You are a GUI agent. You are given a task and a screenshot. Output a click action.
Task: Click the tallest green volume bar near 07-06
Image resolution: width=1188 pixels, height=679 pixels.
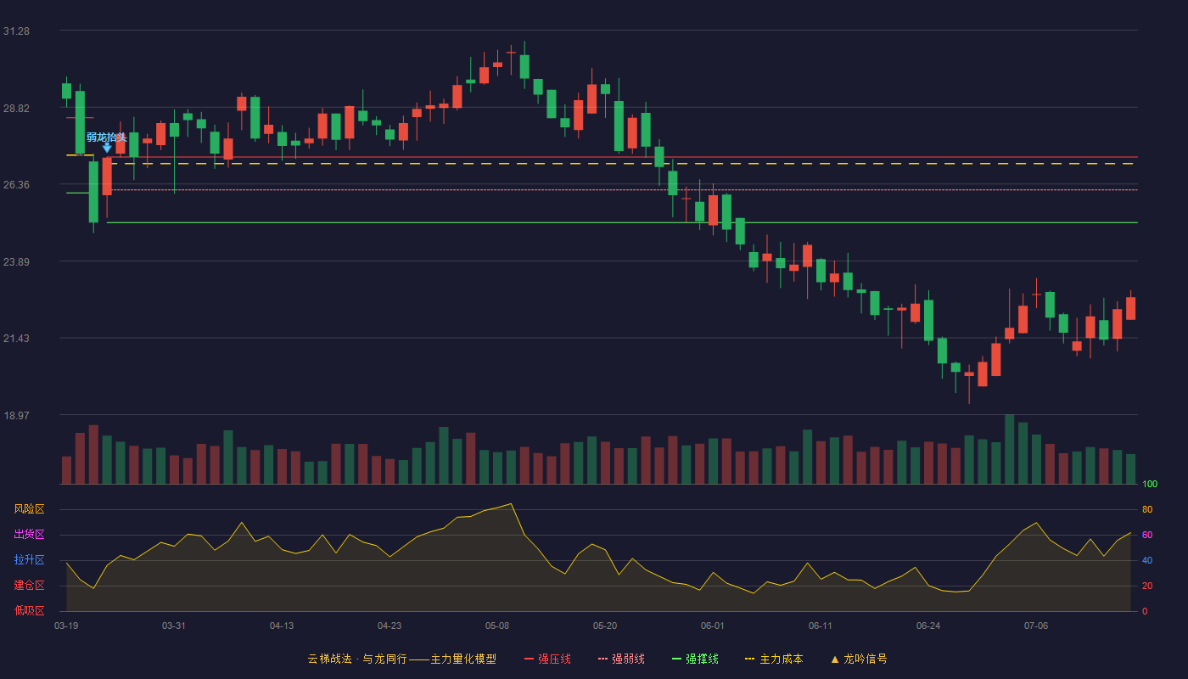click(x=1009, y=449)
